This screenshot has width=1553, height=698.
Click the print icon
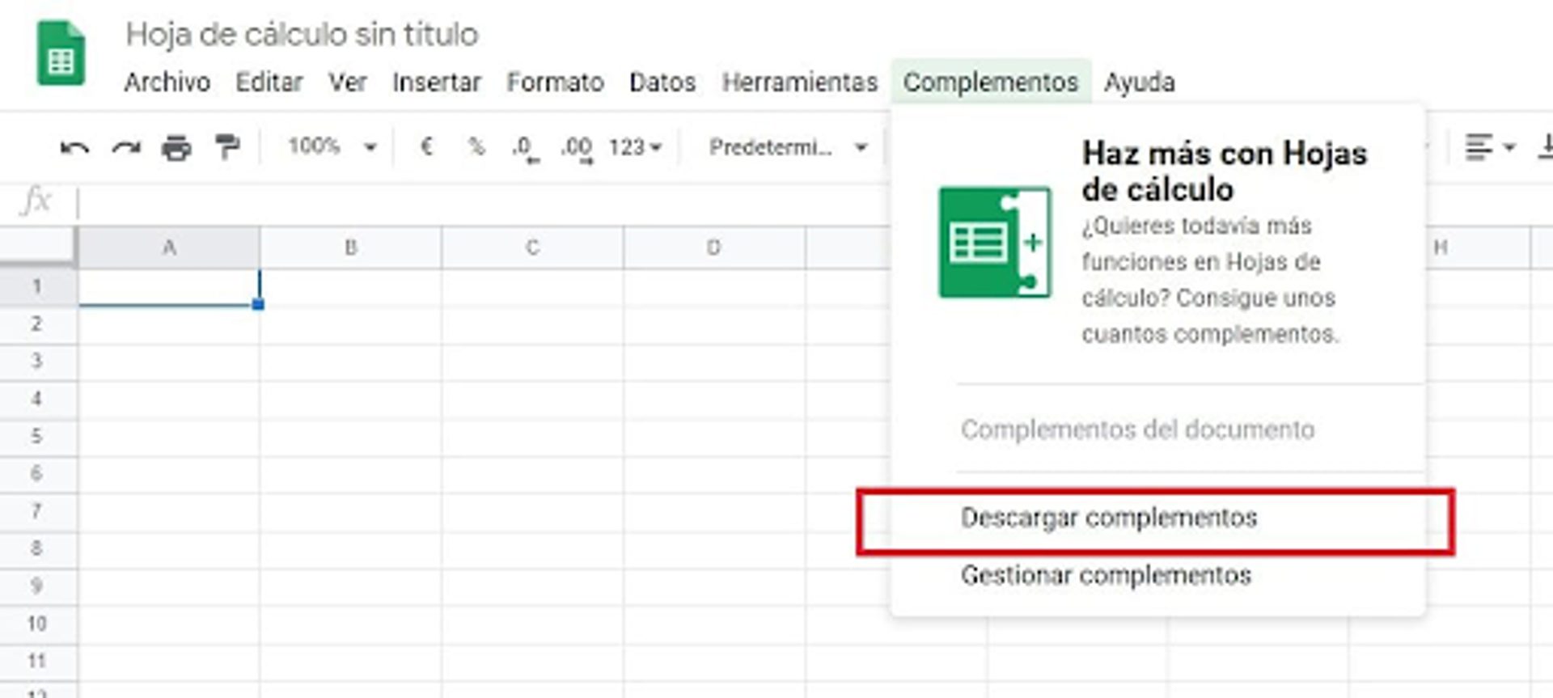pos(176,148)
